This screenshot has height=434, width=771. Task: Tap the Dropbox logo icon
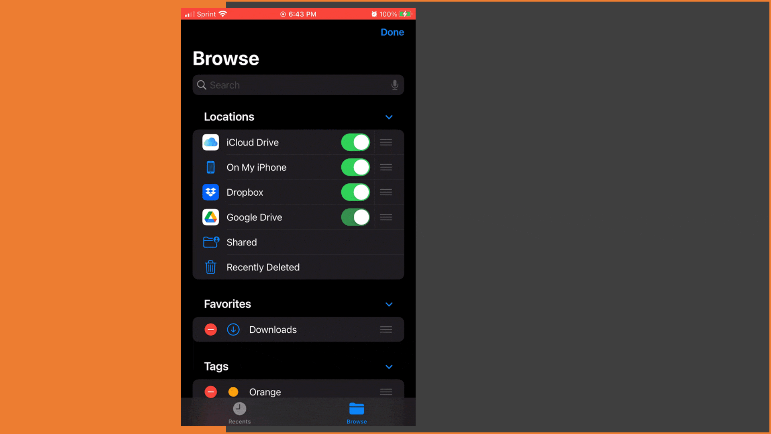(x=210, y=192)
